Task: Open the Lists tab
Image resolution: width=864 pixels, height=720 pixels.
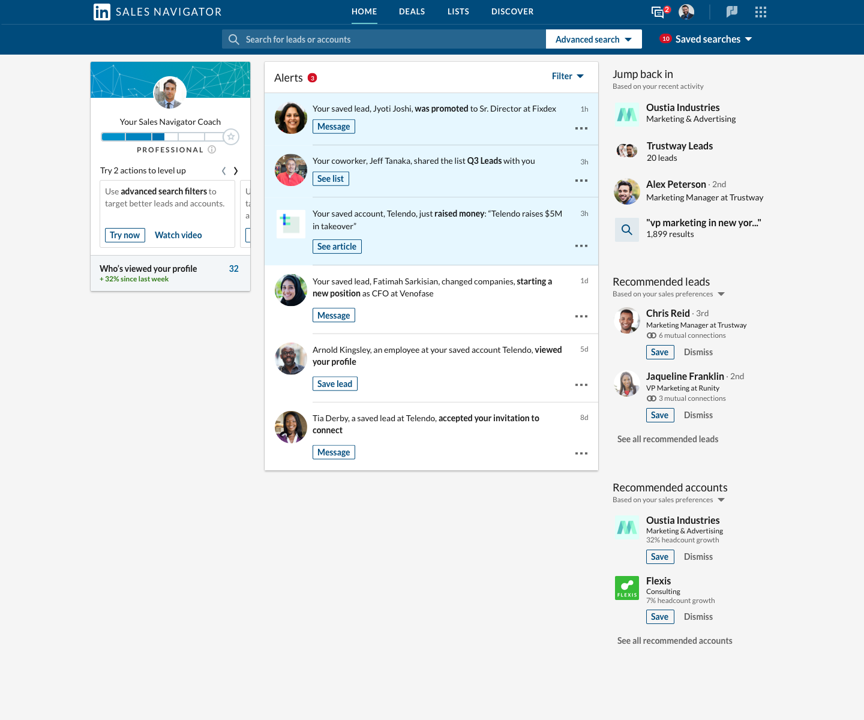Action: 458,12
